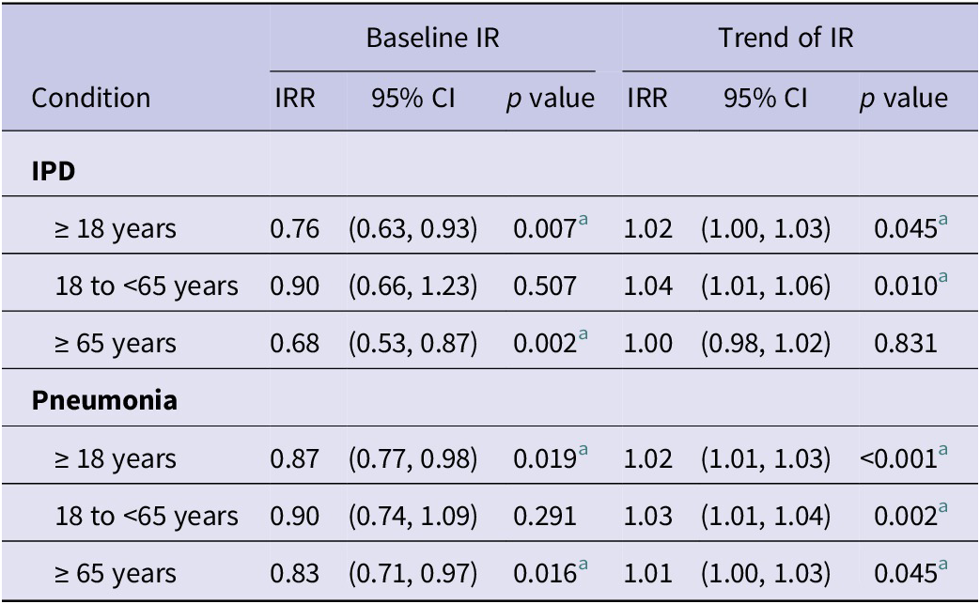
Task: Click trend IRR value 1.04
Action: (x=648, y=287)
